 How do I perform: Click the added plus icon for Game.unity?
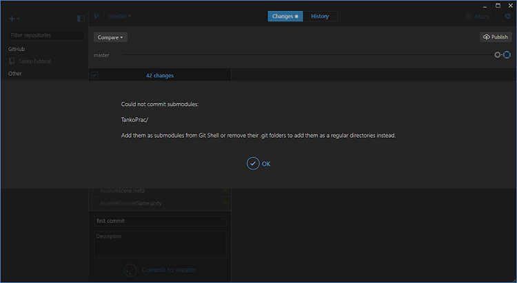(x=226, y=203)
